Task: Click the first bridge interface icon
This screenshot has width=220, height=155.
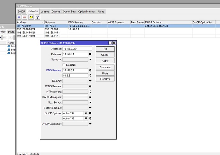Action: click(x=9, y=46)
